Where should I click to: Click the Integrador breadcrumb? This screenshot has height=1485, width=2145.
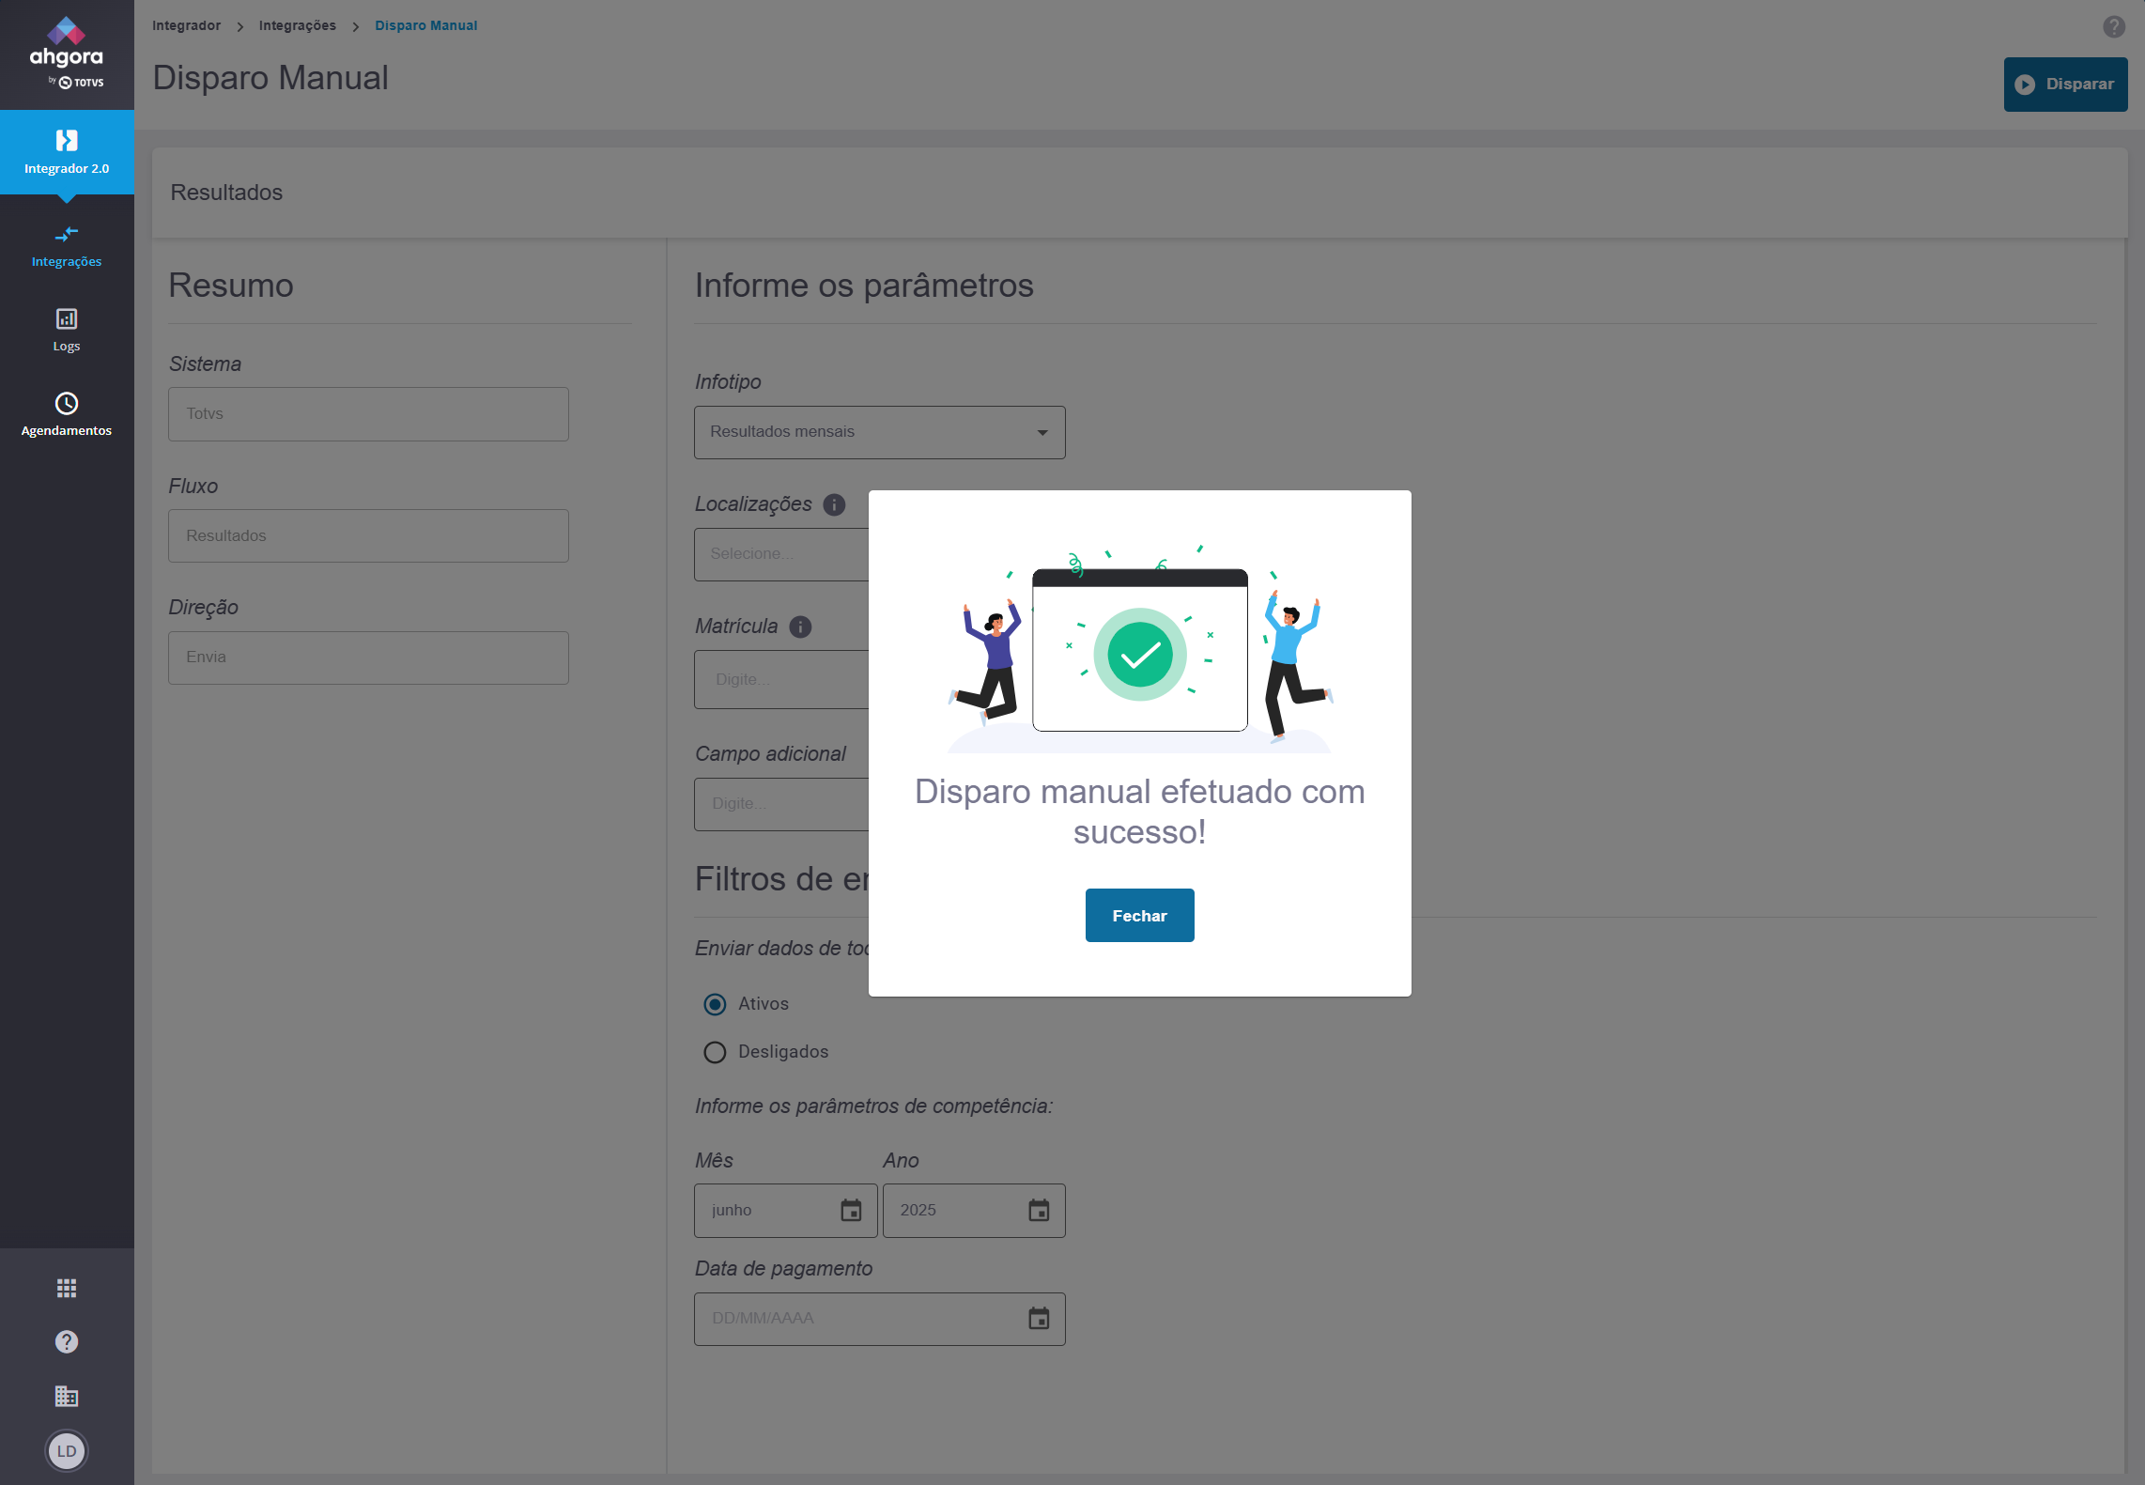coord(186,25)
